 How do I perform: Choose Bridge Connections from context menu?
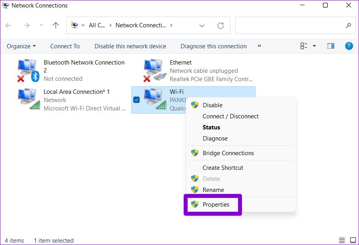pos(228,153)
